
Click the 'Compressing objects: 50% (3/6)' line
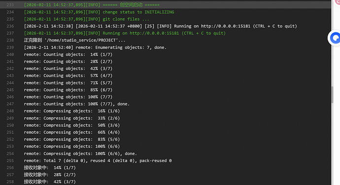pos(72,125)
